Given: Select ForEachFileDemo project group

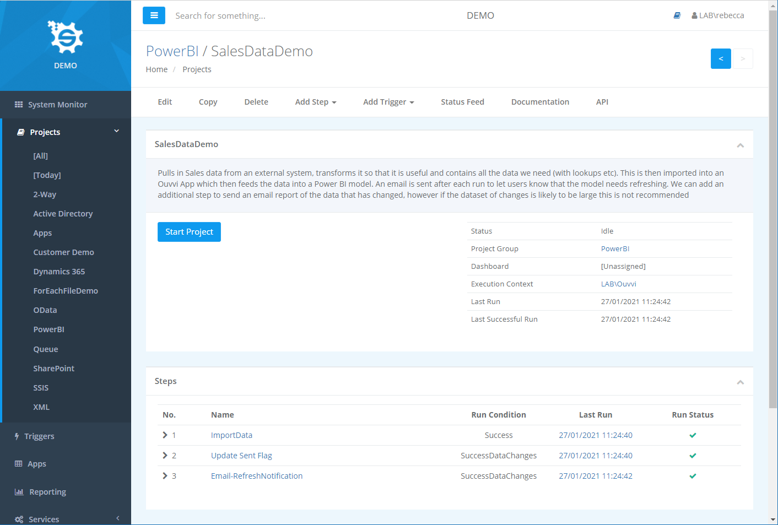Looking at the screenshot, I should click(66, 291).
